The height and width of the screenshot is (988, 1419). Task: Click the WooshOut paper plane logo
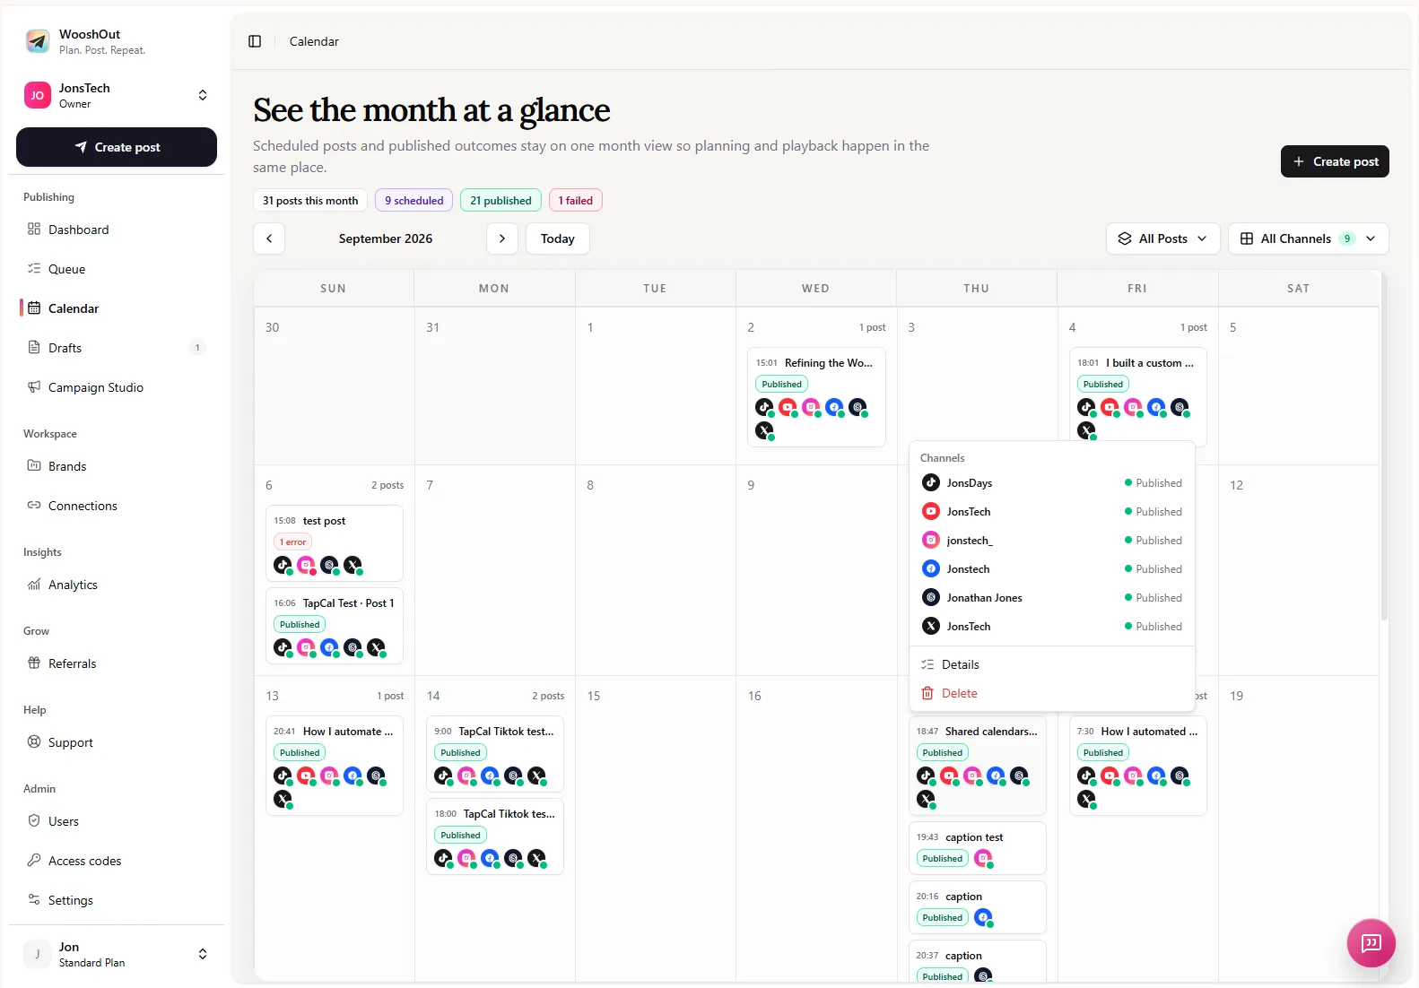(x=38, y=41)
